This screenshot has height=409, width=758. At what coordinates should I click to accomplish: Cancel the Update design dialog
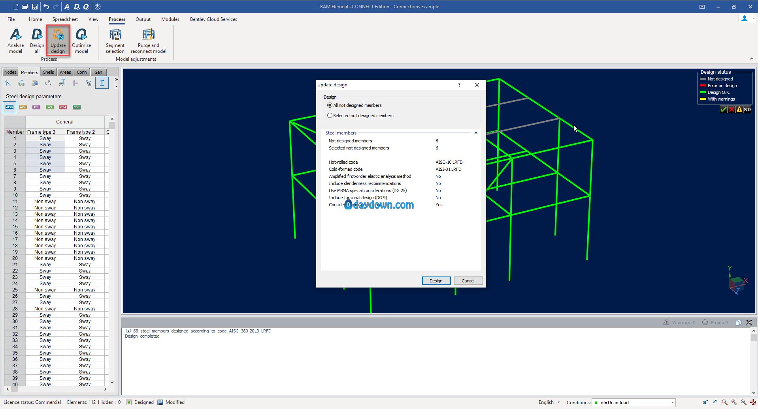[468, 280]
